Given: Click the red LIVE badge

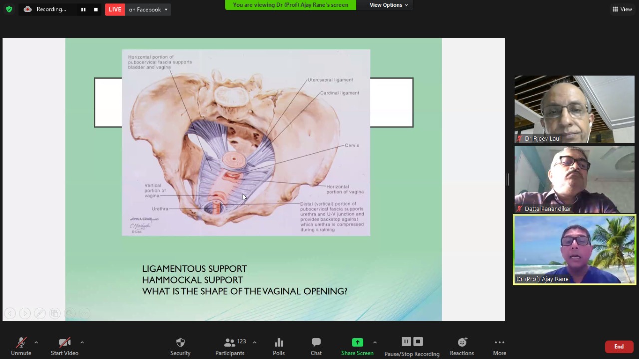Looking at the screenshot, I should pos(115,9).
